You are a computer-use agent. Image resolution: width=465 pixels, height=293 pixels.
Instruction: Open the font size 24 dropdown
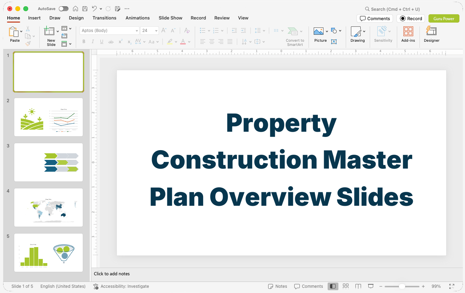157,31
